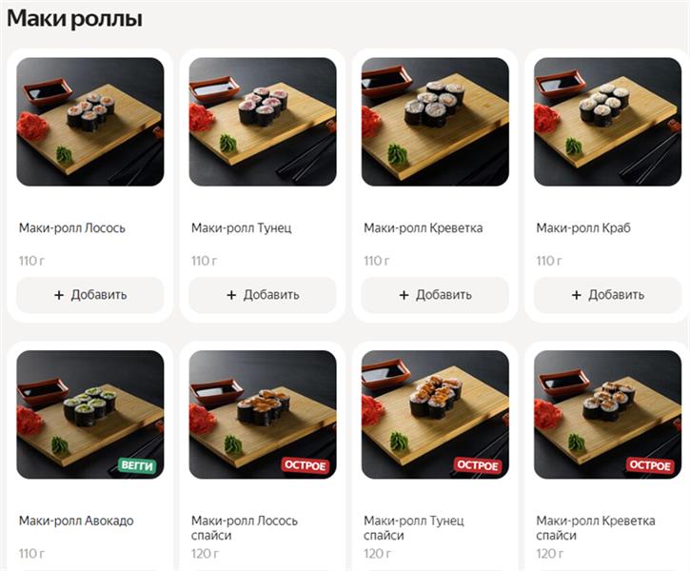Open the Маки-ролл Креветка спайси photo

click(608, 414)
